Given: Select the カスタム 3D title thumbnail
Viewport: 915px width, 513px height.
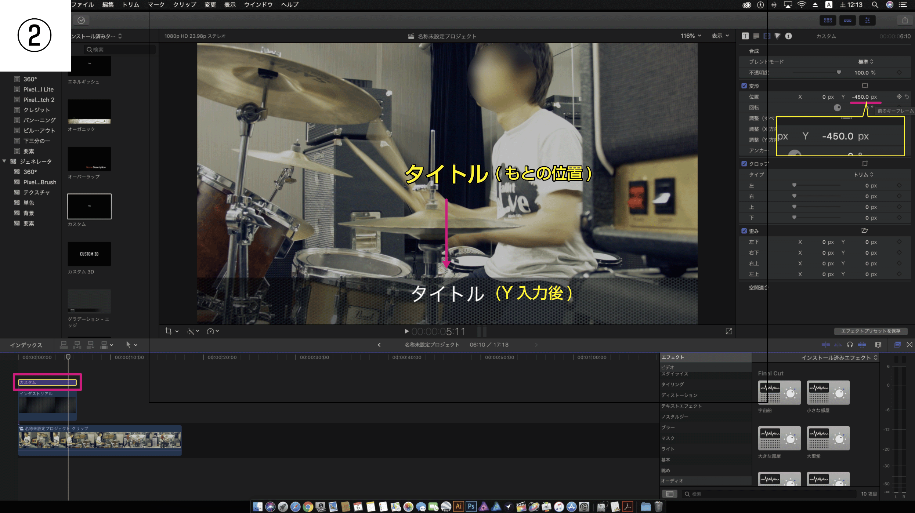Looking at the screenshot, I should 89,254.
